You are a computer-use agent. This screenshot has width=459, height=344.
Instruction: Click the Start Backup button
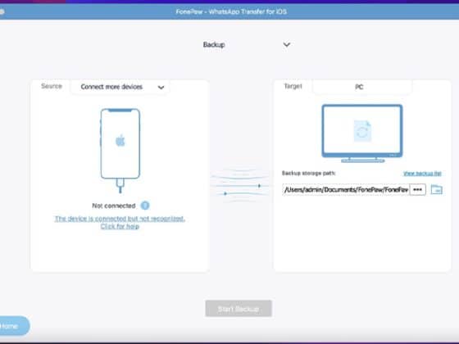pyautogui.click(x=239, y=309)
